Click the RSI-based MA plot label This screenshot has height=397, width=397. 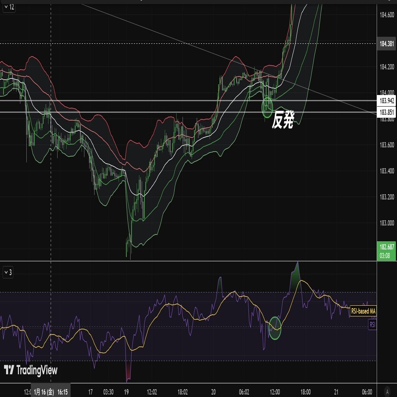click(x=363, y=311)
